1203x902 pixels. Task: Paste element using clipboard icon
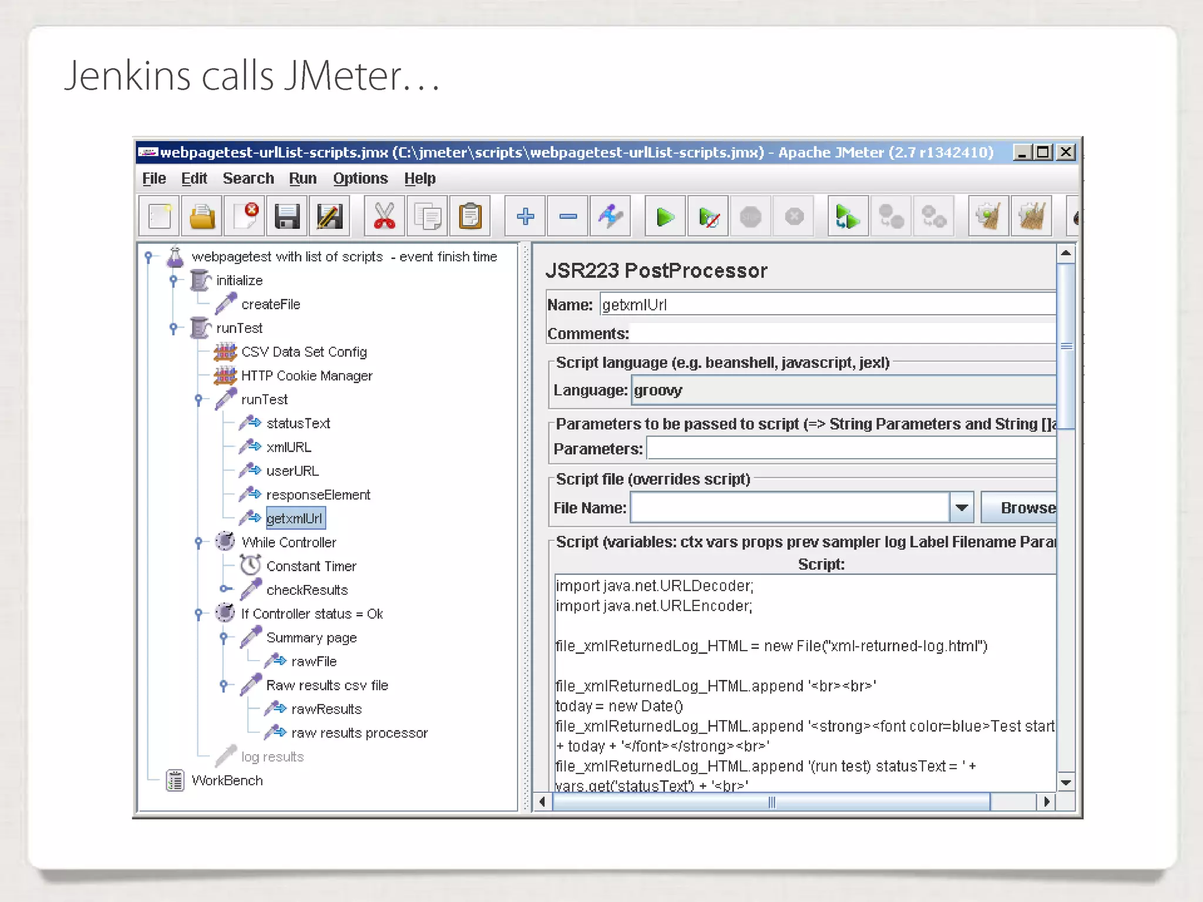point(470,216)
